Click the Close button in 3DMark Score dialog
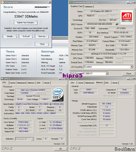 42,44
